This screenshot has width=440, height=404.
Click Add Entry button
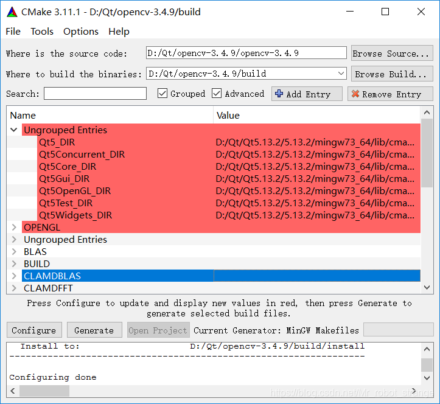tap(307, 94)
